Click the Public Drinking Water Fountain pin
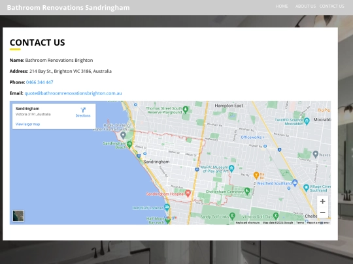Image resolution: width=353 pixels, height=264 pixels. click(123, 135)
